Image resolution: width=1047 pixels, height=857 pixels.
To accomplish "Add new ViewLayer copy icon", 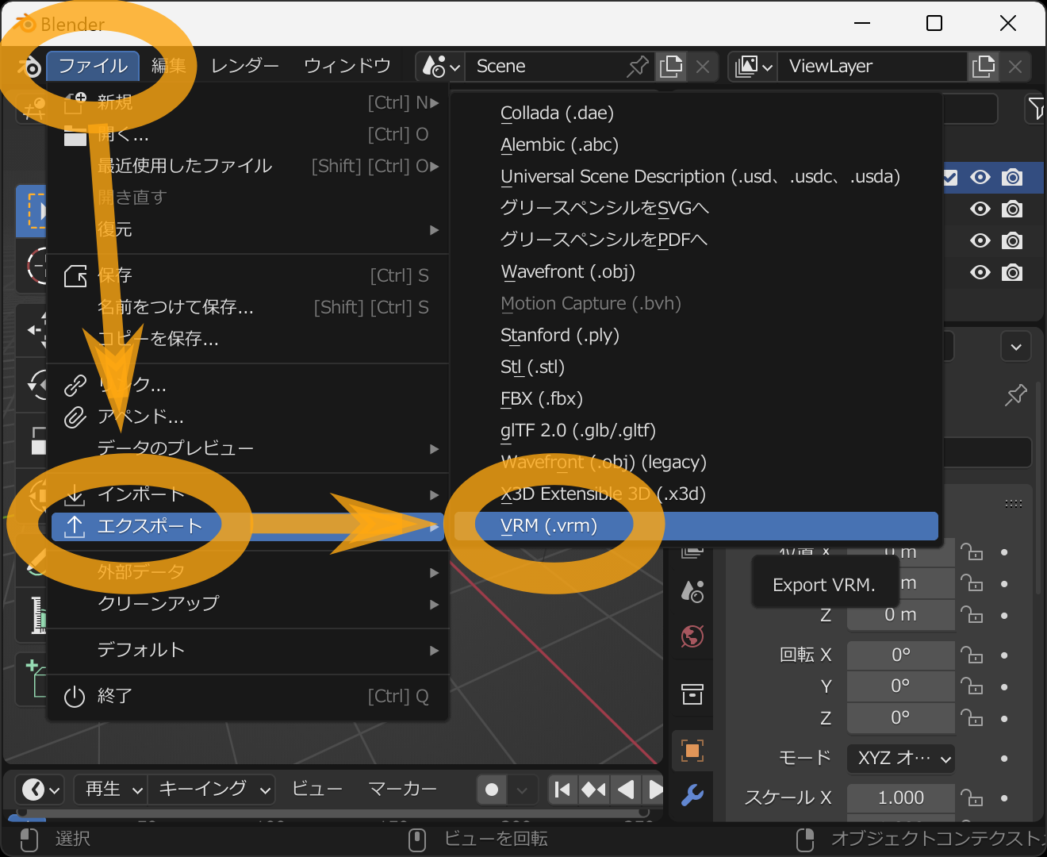I will coord(984,66).
